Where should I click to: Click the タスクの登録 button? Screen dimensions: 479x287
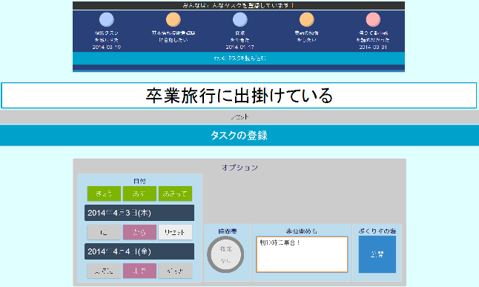pyautogui.click(x=239, y=135)
